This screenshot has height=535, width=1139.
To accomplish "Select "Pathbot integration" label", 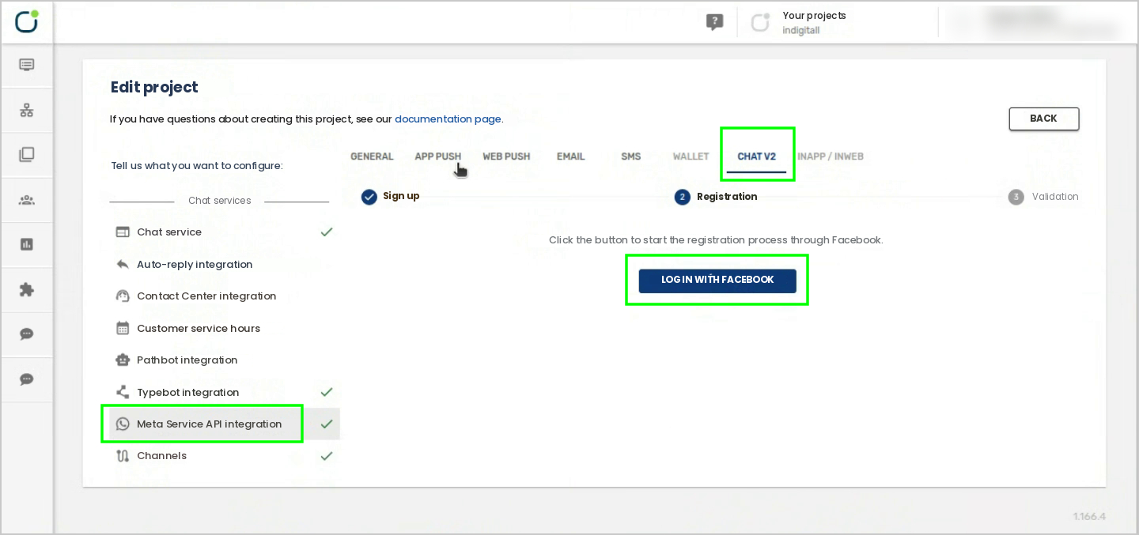I will click(x=187, y=360).
